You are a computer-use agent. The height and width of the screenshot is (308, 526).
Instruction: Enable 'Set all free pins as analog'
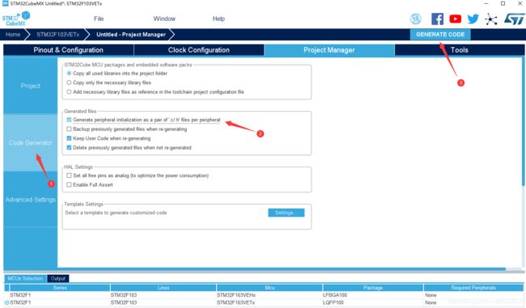point(69,175)
